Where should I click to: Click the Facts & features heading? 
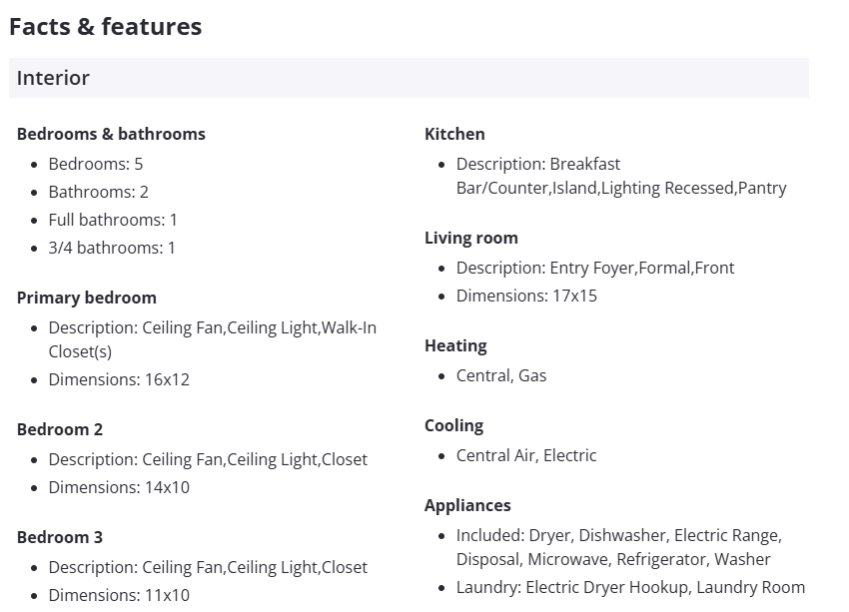105,27
